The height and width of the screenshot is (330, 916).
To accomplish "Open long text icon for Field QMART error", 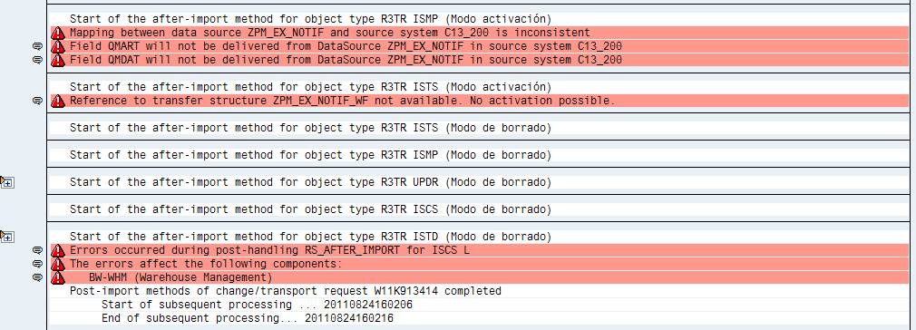I will tap(37, 46).
